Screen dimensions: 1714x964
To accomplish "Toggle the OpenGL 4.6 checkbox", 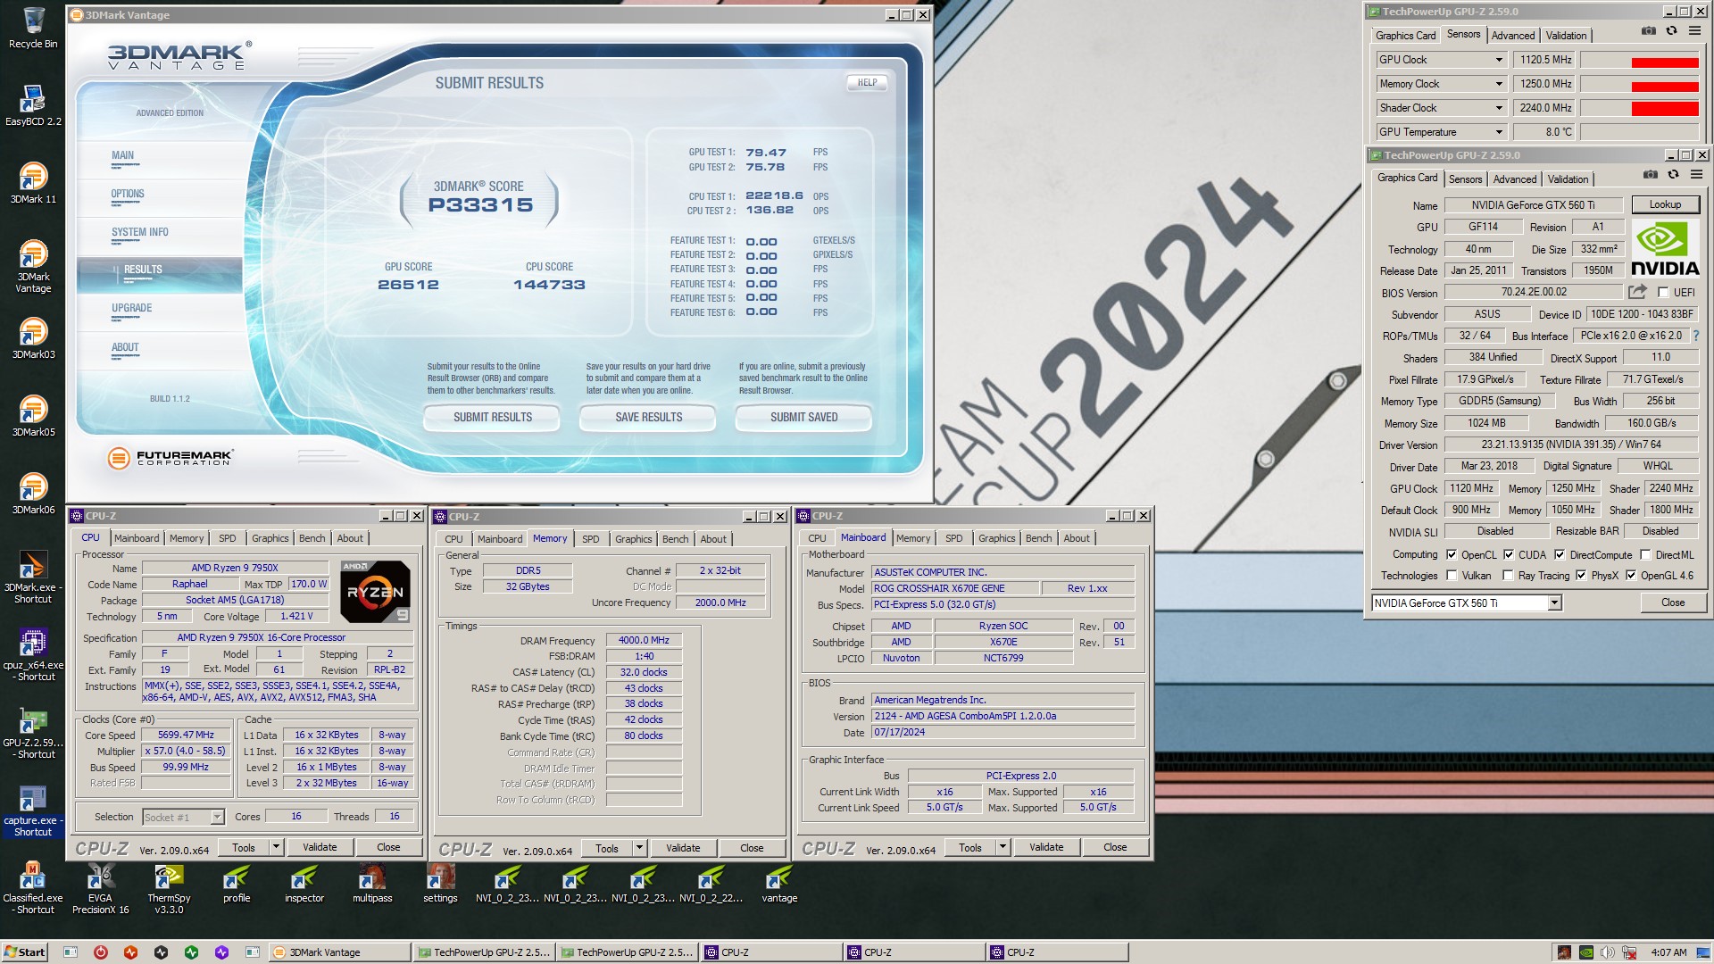I will click(1631, 576).
